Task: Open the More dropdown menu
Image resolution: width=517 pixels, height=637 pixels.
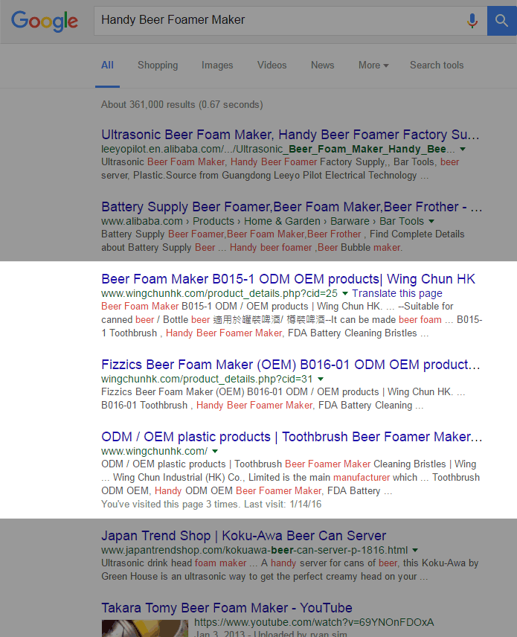Action: [x=373, y=65]
